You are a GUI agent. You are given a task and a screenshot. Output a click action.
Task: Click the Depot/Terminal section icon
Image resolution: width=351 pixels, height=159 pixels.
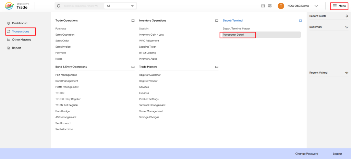coord(300,21)
